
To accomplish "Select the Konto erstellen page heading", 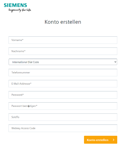I will (x=63, y=22).
